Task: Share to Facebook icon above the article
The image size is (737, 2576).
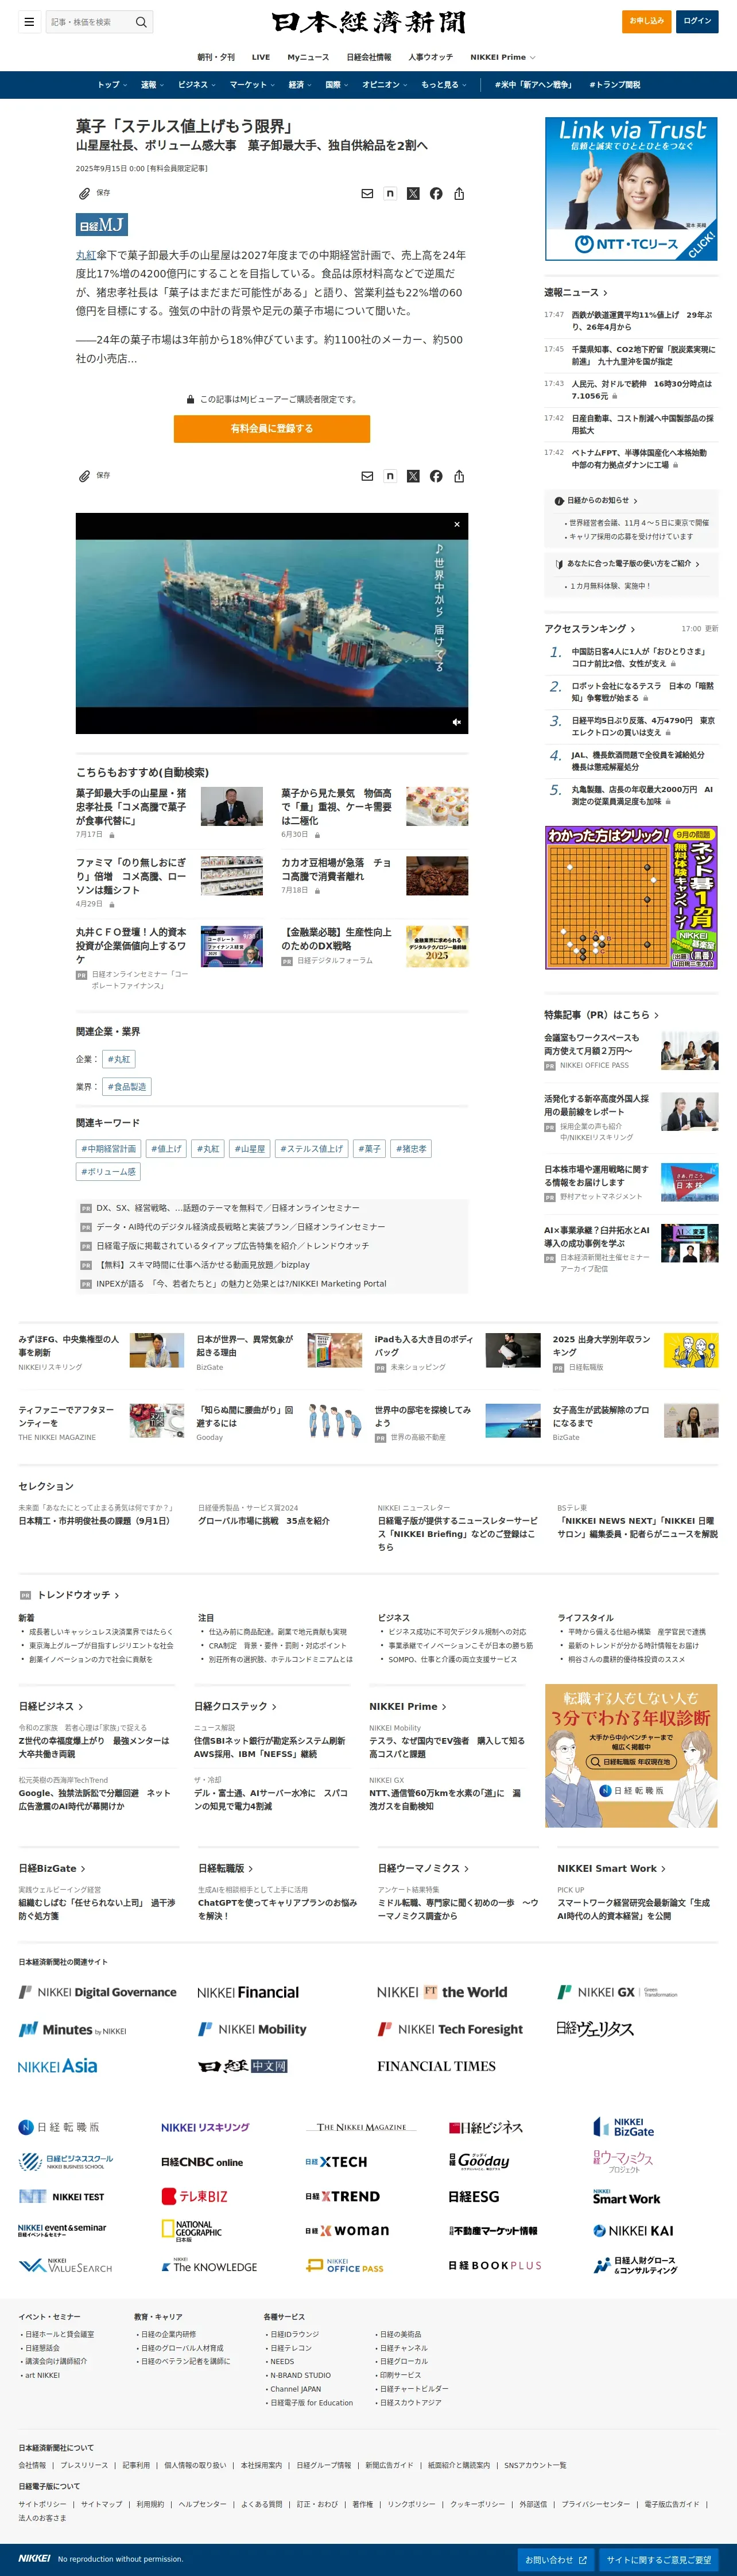Action: (x=436, y=194)
